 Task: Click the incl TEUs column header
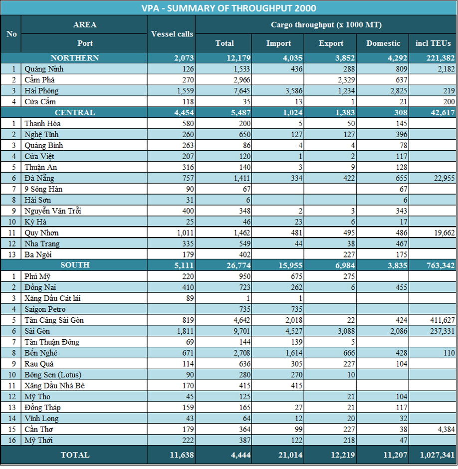433,43
